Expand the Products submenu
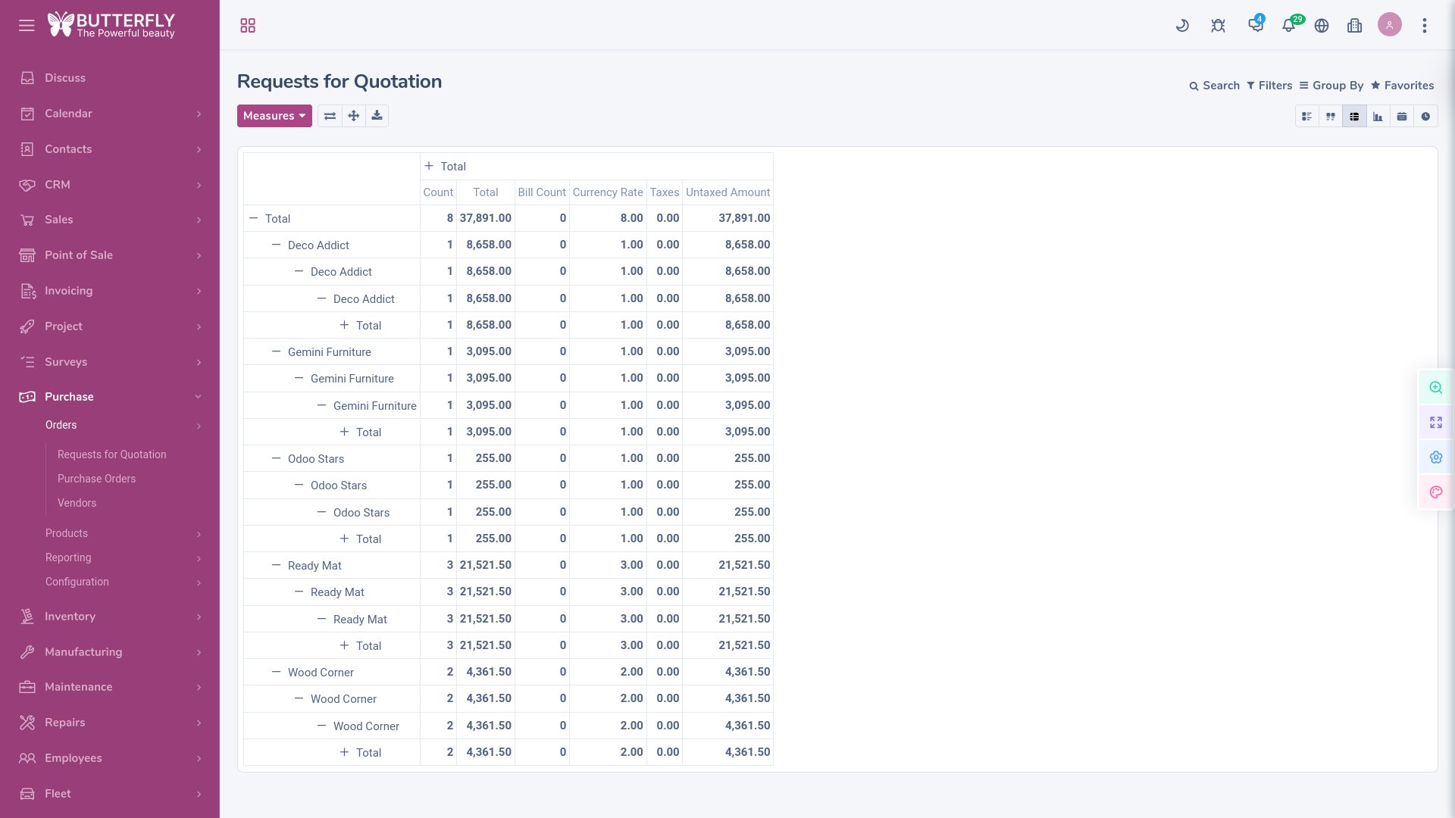The image size is (1455, 818). [x=124, y=533]
